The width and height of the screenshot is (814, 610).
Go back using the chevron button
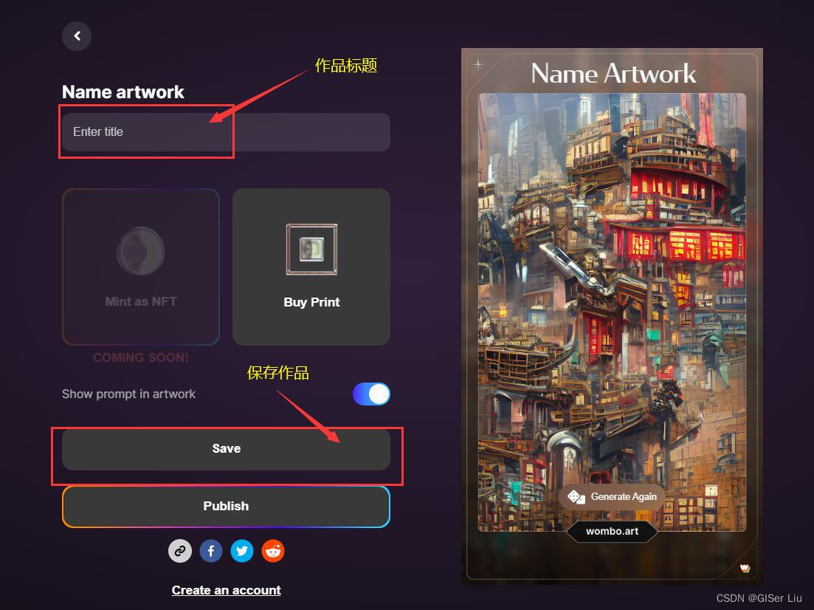pos(77,36)
